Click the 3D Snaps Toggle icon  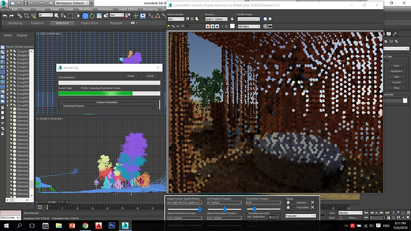coord(151,16)
